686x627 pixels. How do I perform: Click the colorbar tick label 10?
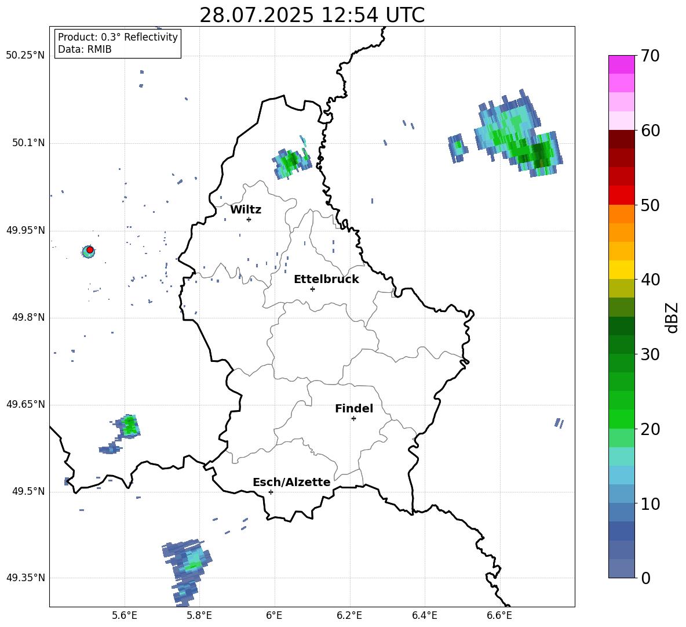coord(650,504)
